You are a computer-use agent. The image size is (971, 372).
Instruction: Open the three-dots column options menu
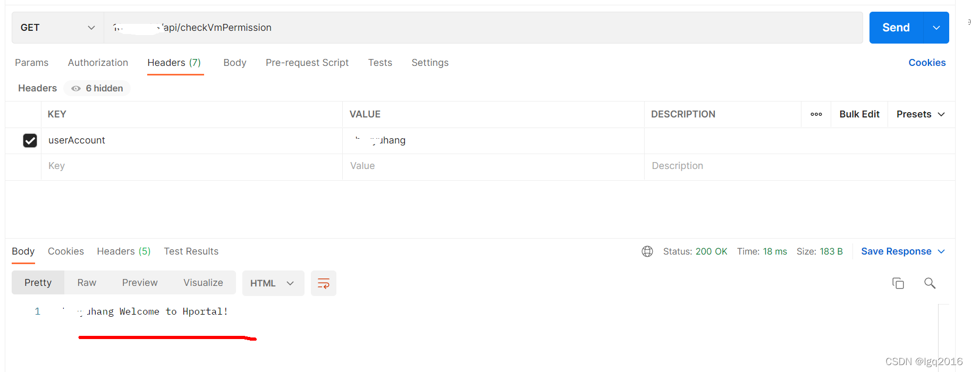click(816, 114)
